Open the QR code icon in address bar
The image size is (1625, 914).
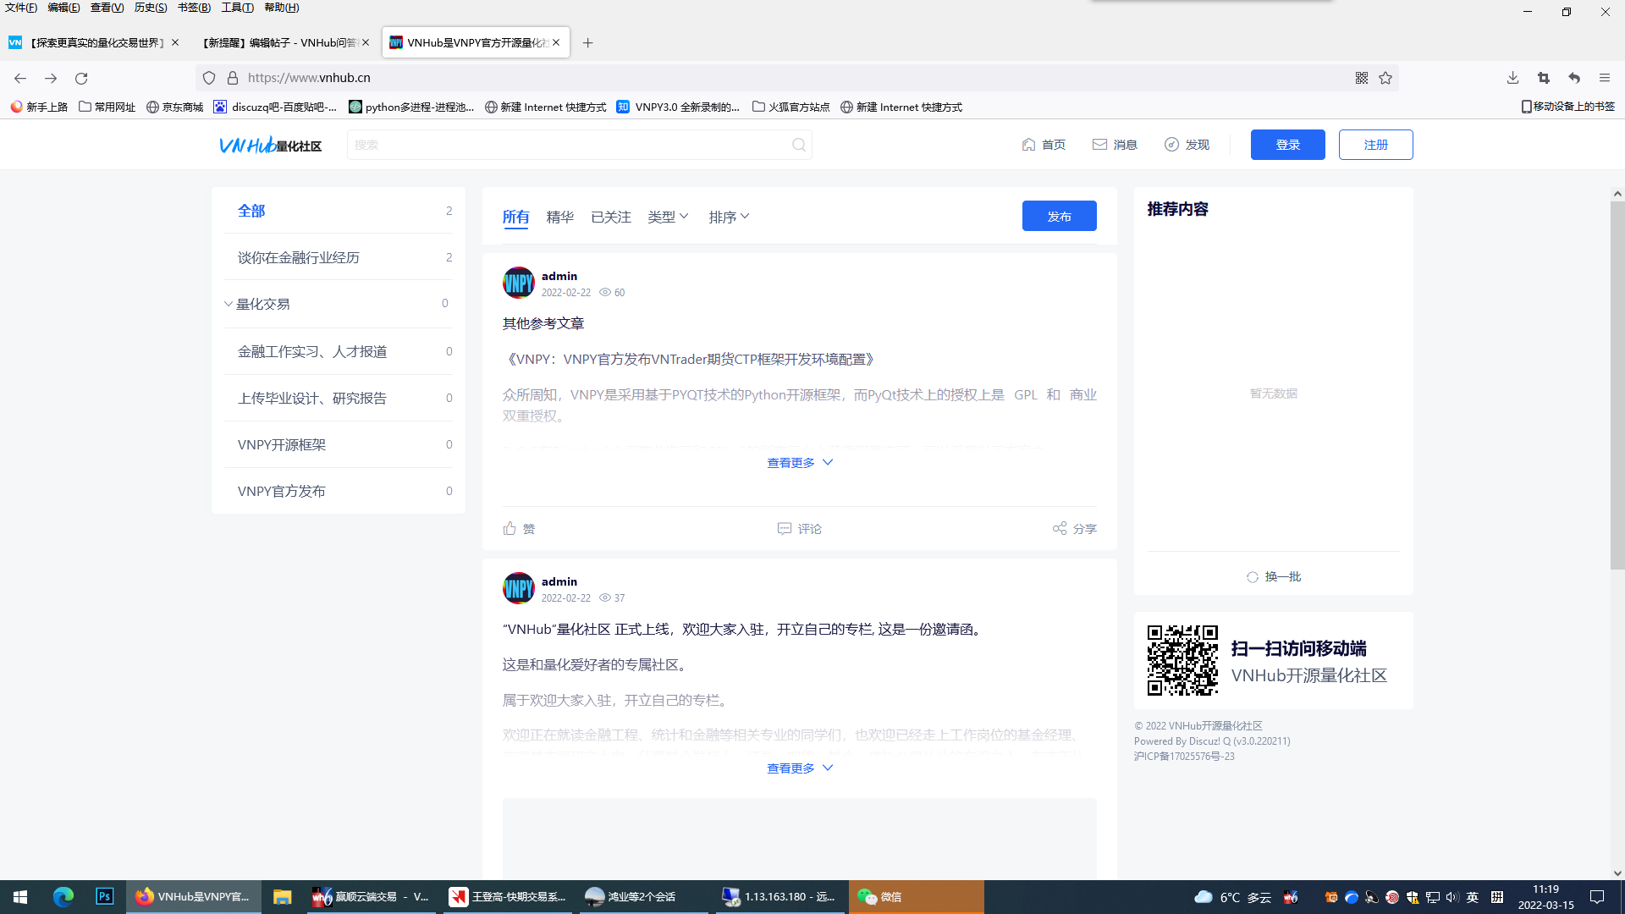point(1362,78)
